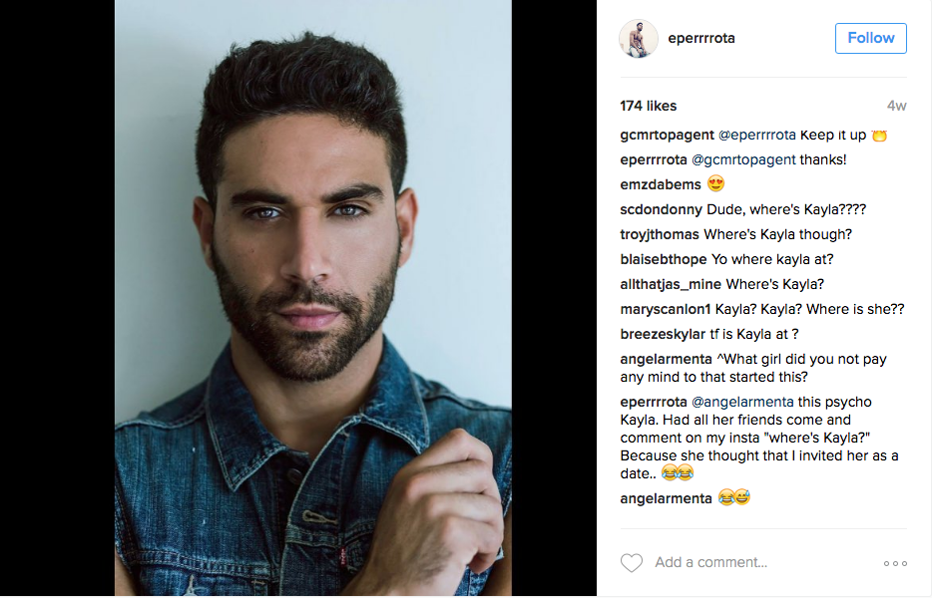Click the @eperrrrota mention in first comment
The width and height of the screenshot is (932, 598).
pyautogui.click(x=756, y=135)
